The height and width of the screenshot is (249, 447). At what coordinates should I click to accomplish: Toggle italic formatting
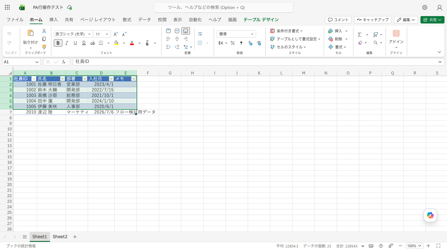pos(67,43)
